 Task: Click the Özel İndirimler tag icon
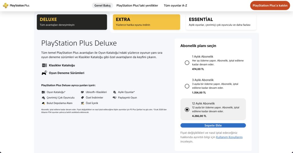point(82,98)
